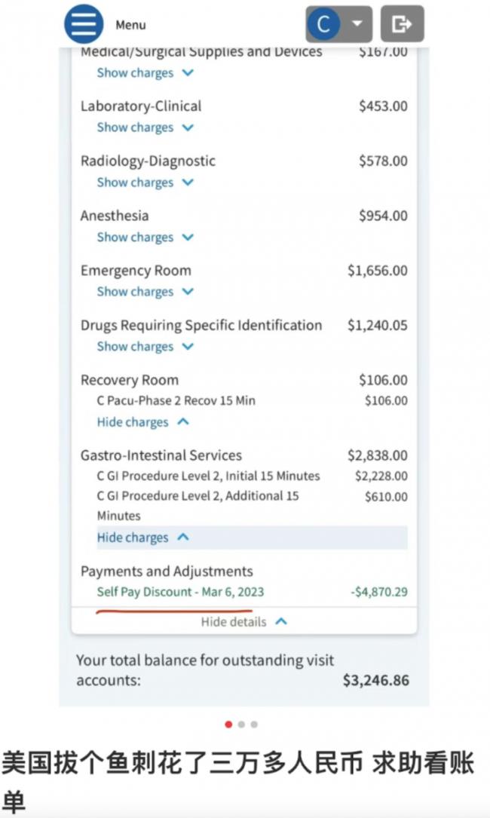The width and height of the screenshot is (490, 818).
Task: Hide charges under Recovery Room
Action: pyautogui.click(x=143, y=422)
